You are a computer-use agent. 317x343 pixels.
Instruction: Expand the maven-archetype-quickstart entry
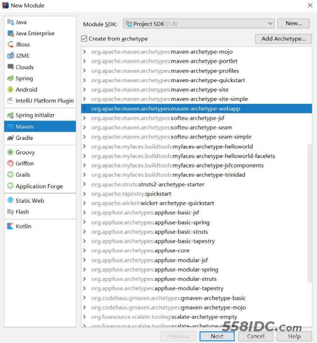(x=84, y=80)
